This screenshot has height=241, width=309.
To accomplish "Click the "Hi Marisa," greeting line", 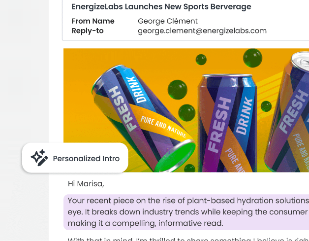I will tap(86, 184).
